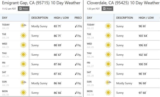Viewport: 160px width, 97px height.
Task: Click the raindrop icon beside 20% precipitation
Action: (76, 26)
